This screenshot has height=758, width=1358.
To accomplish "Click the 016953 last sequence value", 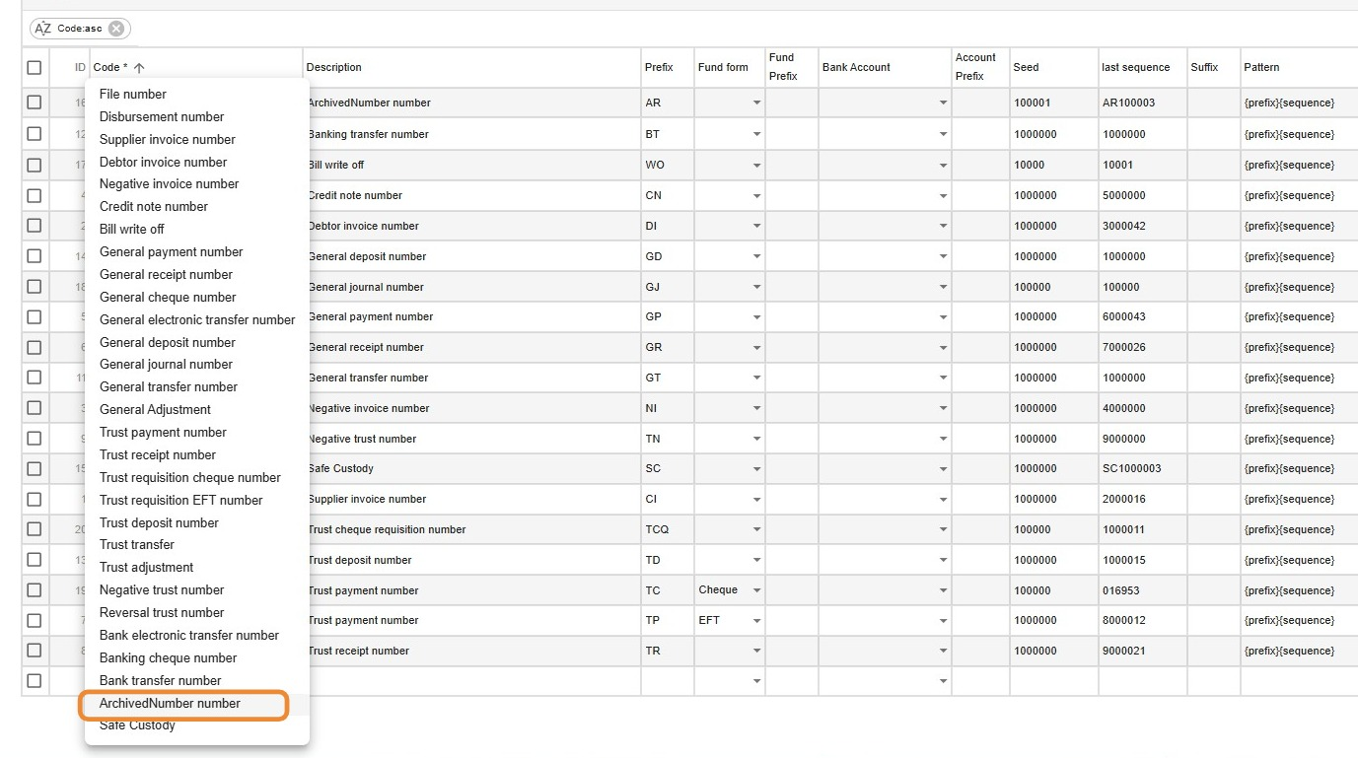I will pyautogui.click(x=1121, y=590).
